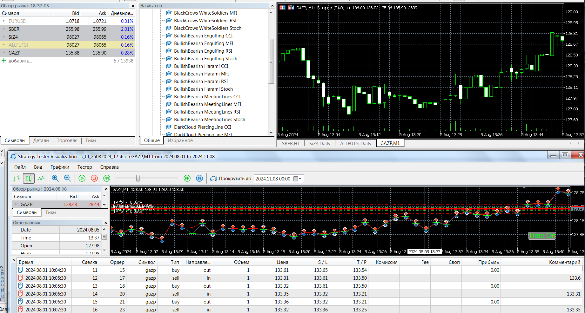
Task: Switch chart to line chart mode
Action: pos(41,179)
